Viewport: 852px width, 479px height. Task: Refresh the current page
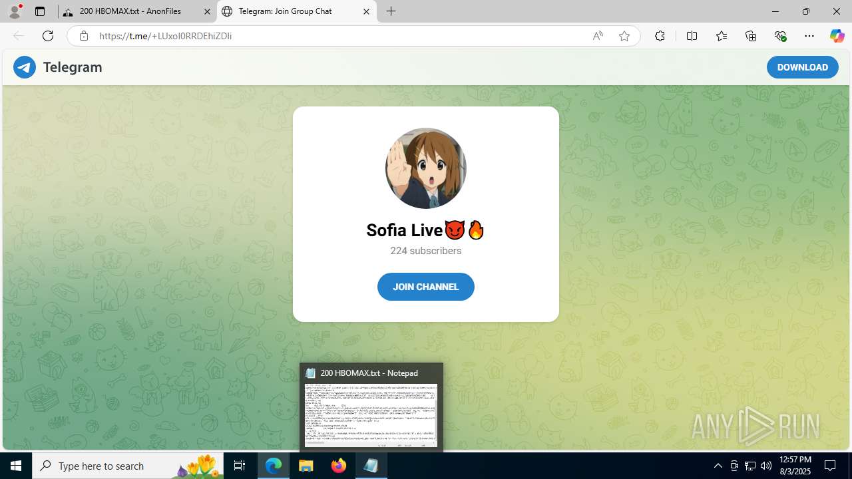(48, 36)
